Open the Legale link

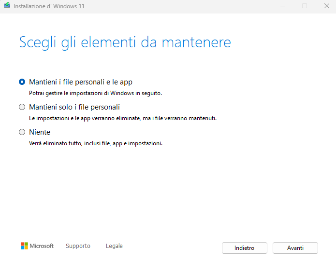point(114,246)
